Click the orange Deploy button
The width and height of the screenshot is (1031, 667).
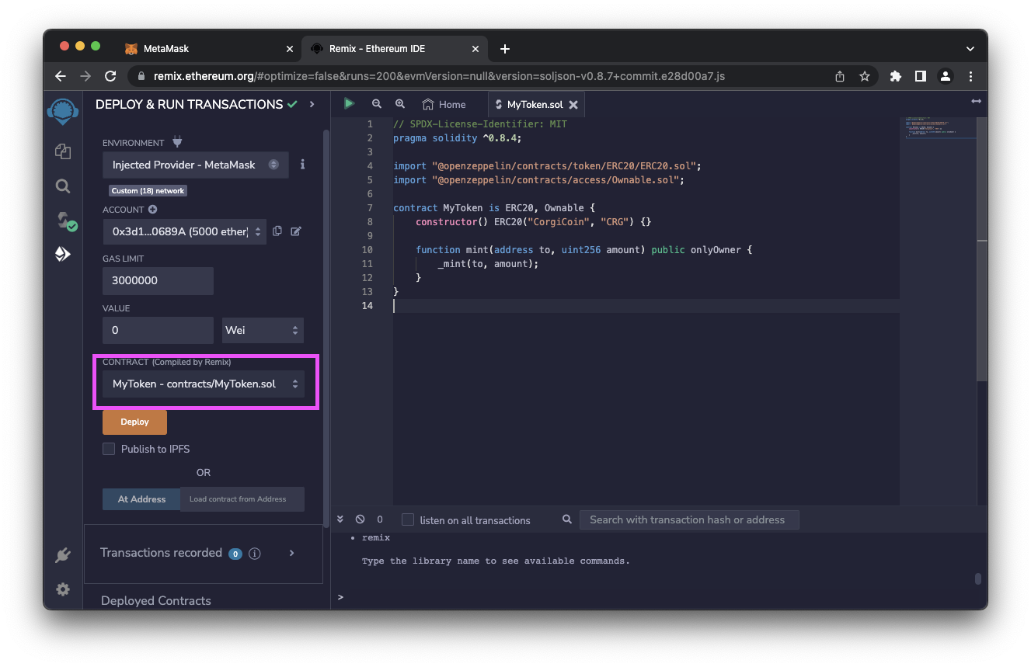point(134,422)
